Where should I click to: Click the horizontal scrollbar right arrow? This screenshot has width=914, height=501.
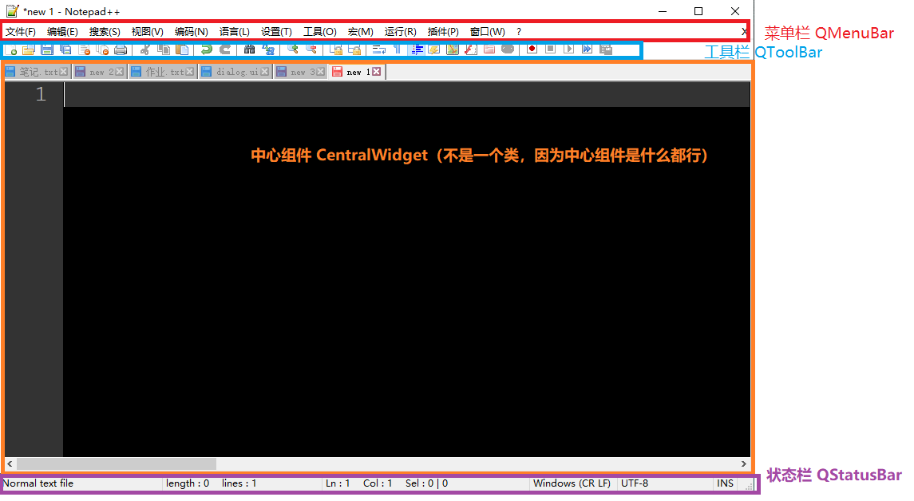744,464
